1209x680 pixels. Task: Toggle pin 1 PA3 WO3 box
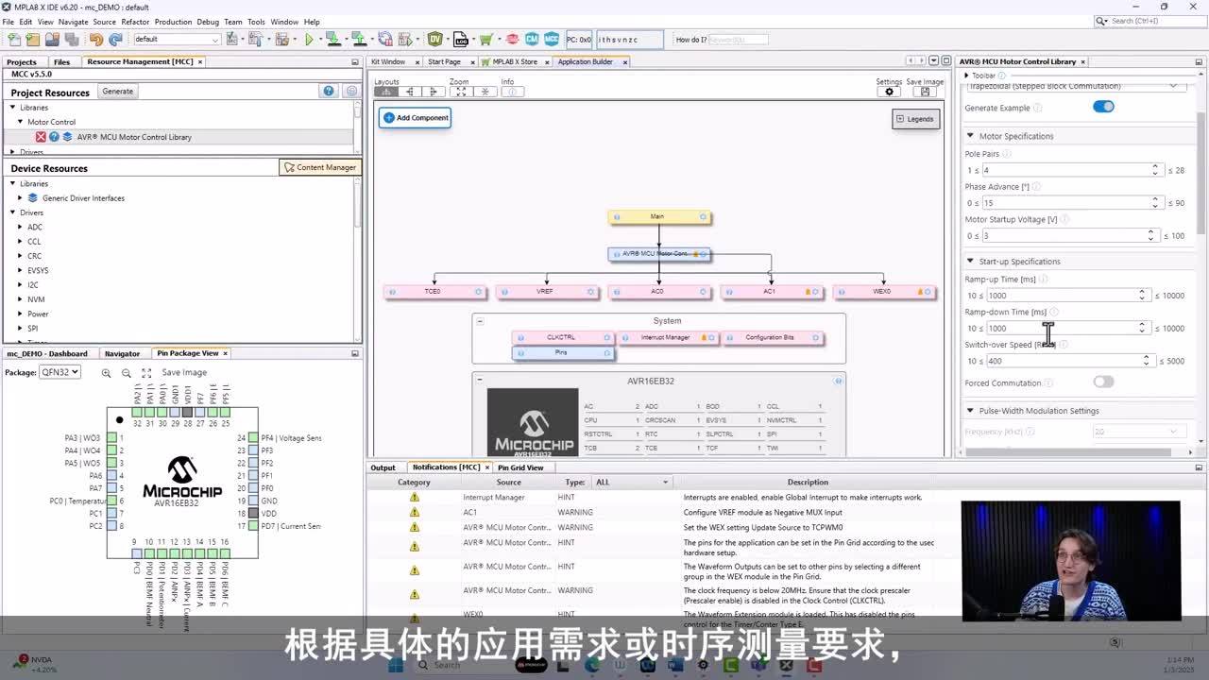[x=111, y=438]
